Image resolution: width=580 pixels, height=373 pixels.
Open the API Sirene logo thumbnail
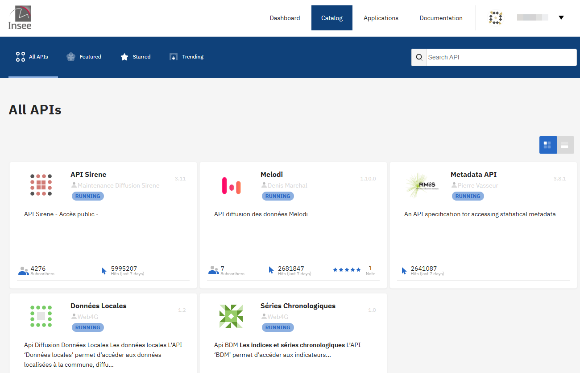pyautogui.click(x=41, y=185)
